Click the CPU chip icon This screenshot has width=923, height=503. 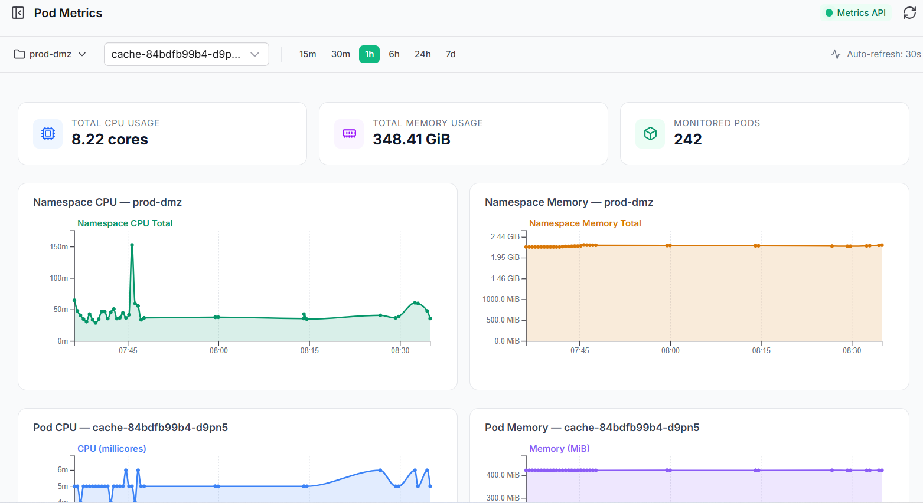pos(48,133)
